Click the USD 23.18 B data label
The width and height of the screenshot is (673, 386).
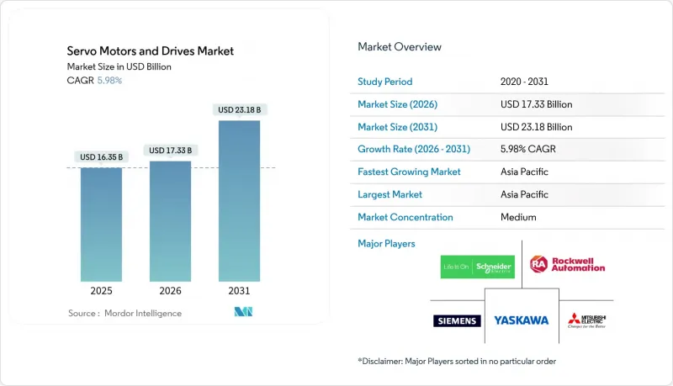coord(239,110)
